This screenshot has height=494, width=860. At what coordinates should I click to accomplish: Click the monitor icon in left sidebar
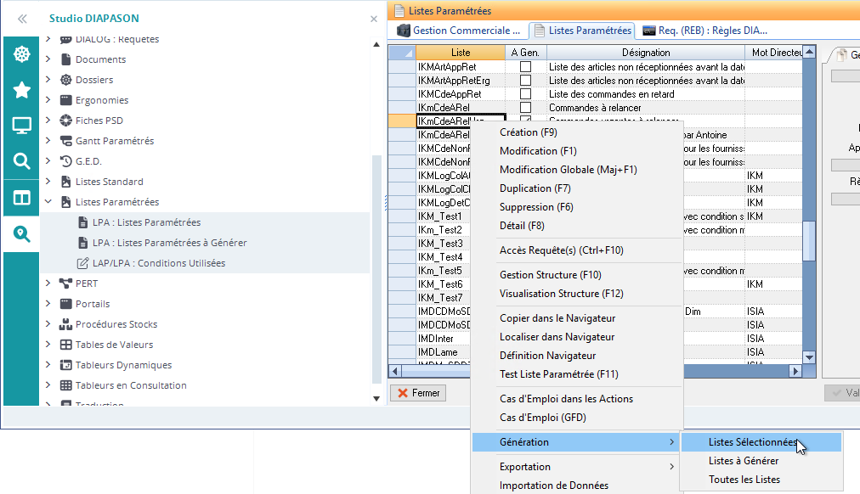(x=21, y=126)
